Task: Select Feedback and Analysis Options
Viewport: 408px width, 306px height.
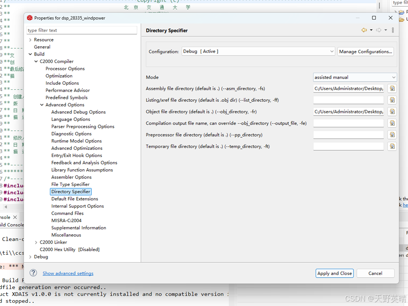Action: 84,163
